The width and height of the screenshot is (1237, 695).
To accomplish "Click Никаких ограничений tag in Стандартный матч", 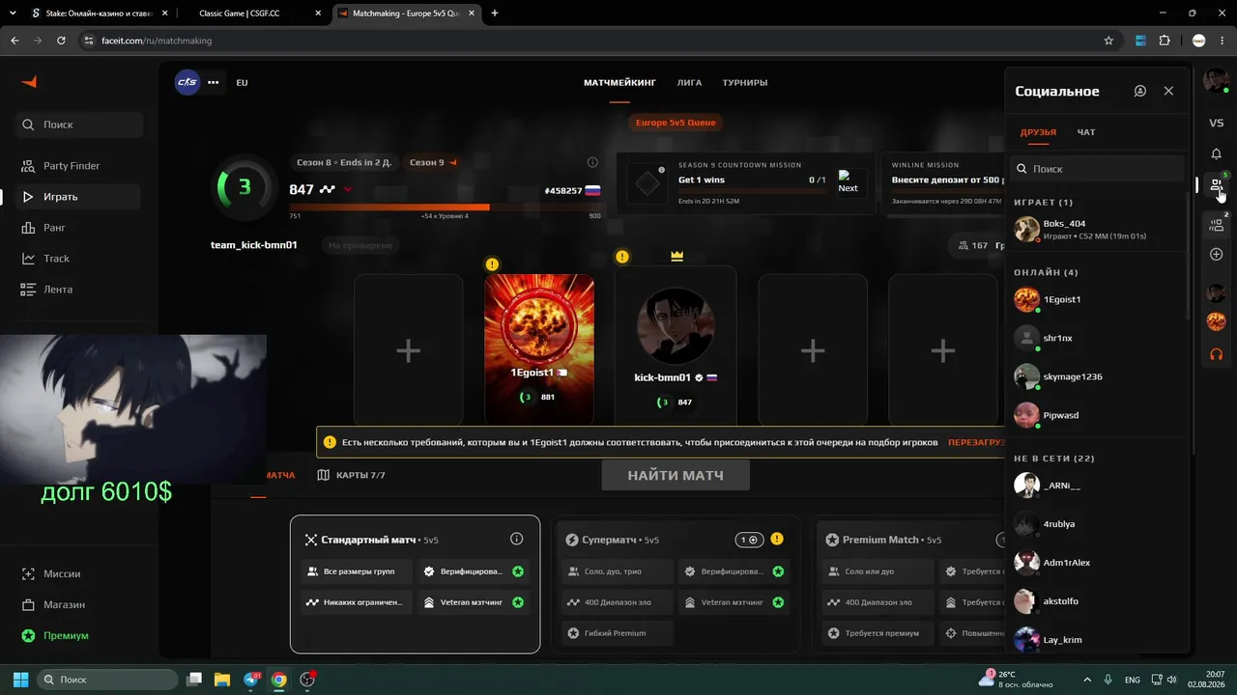I will point(356,602).
